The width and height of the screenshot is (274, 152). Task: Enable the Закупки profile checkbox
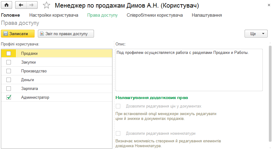[8, 62]
